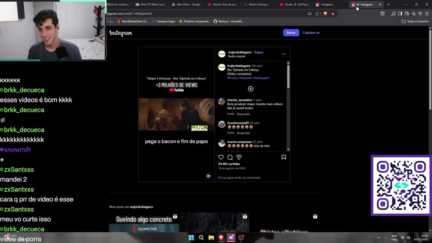432x243 pixels.
Task: Click the heart like icon under the reel
Action: [221, 157]
